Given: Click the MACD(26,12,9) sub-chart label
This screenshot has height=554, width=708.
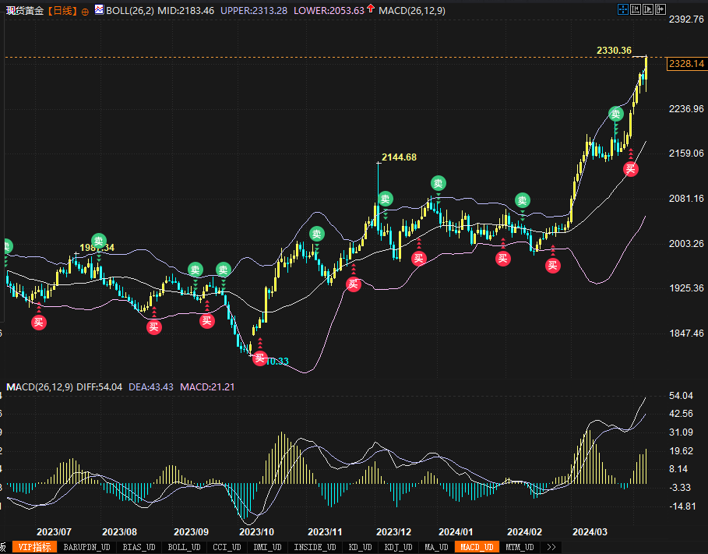Looking at the screenshot, I should point(40,386).
